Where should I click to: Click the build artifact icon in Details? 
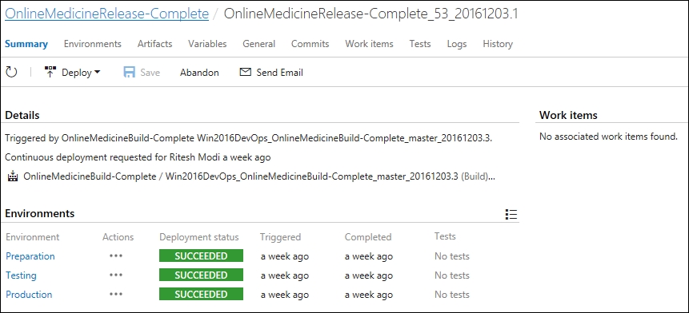[x=13, y=177]
